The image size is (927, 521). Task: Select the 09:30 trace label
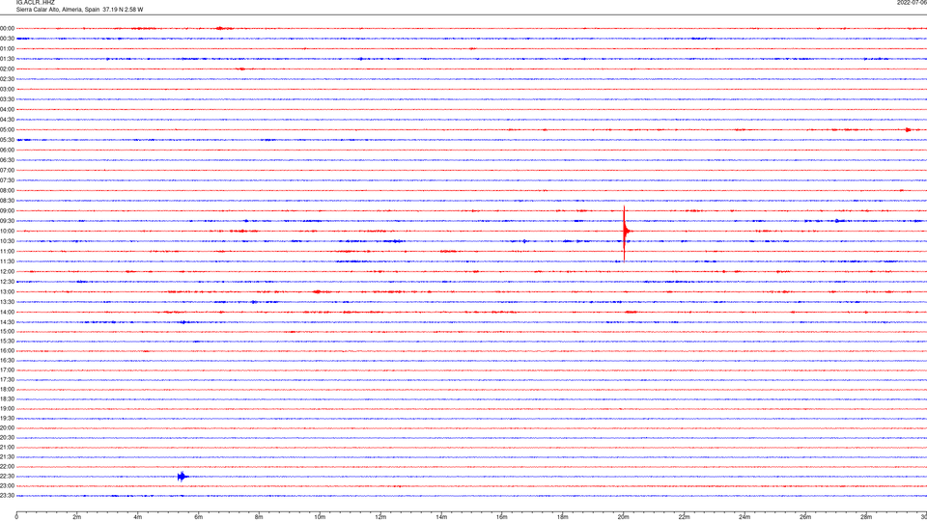(x=7, y=221)
